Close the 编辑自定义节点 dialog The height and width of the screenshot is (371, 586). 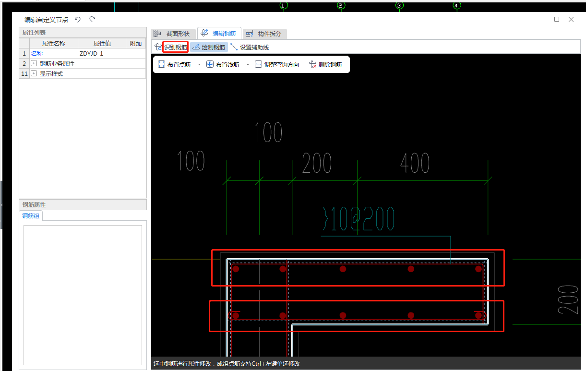(x=571, y=19)
